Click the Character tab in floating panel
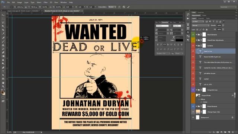This screenshot has height=134, width=238. [x=165, y=22]
